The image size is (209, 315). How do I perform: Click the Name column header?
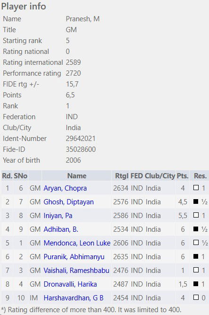pyautogui.click(x=77, y=176)
